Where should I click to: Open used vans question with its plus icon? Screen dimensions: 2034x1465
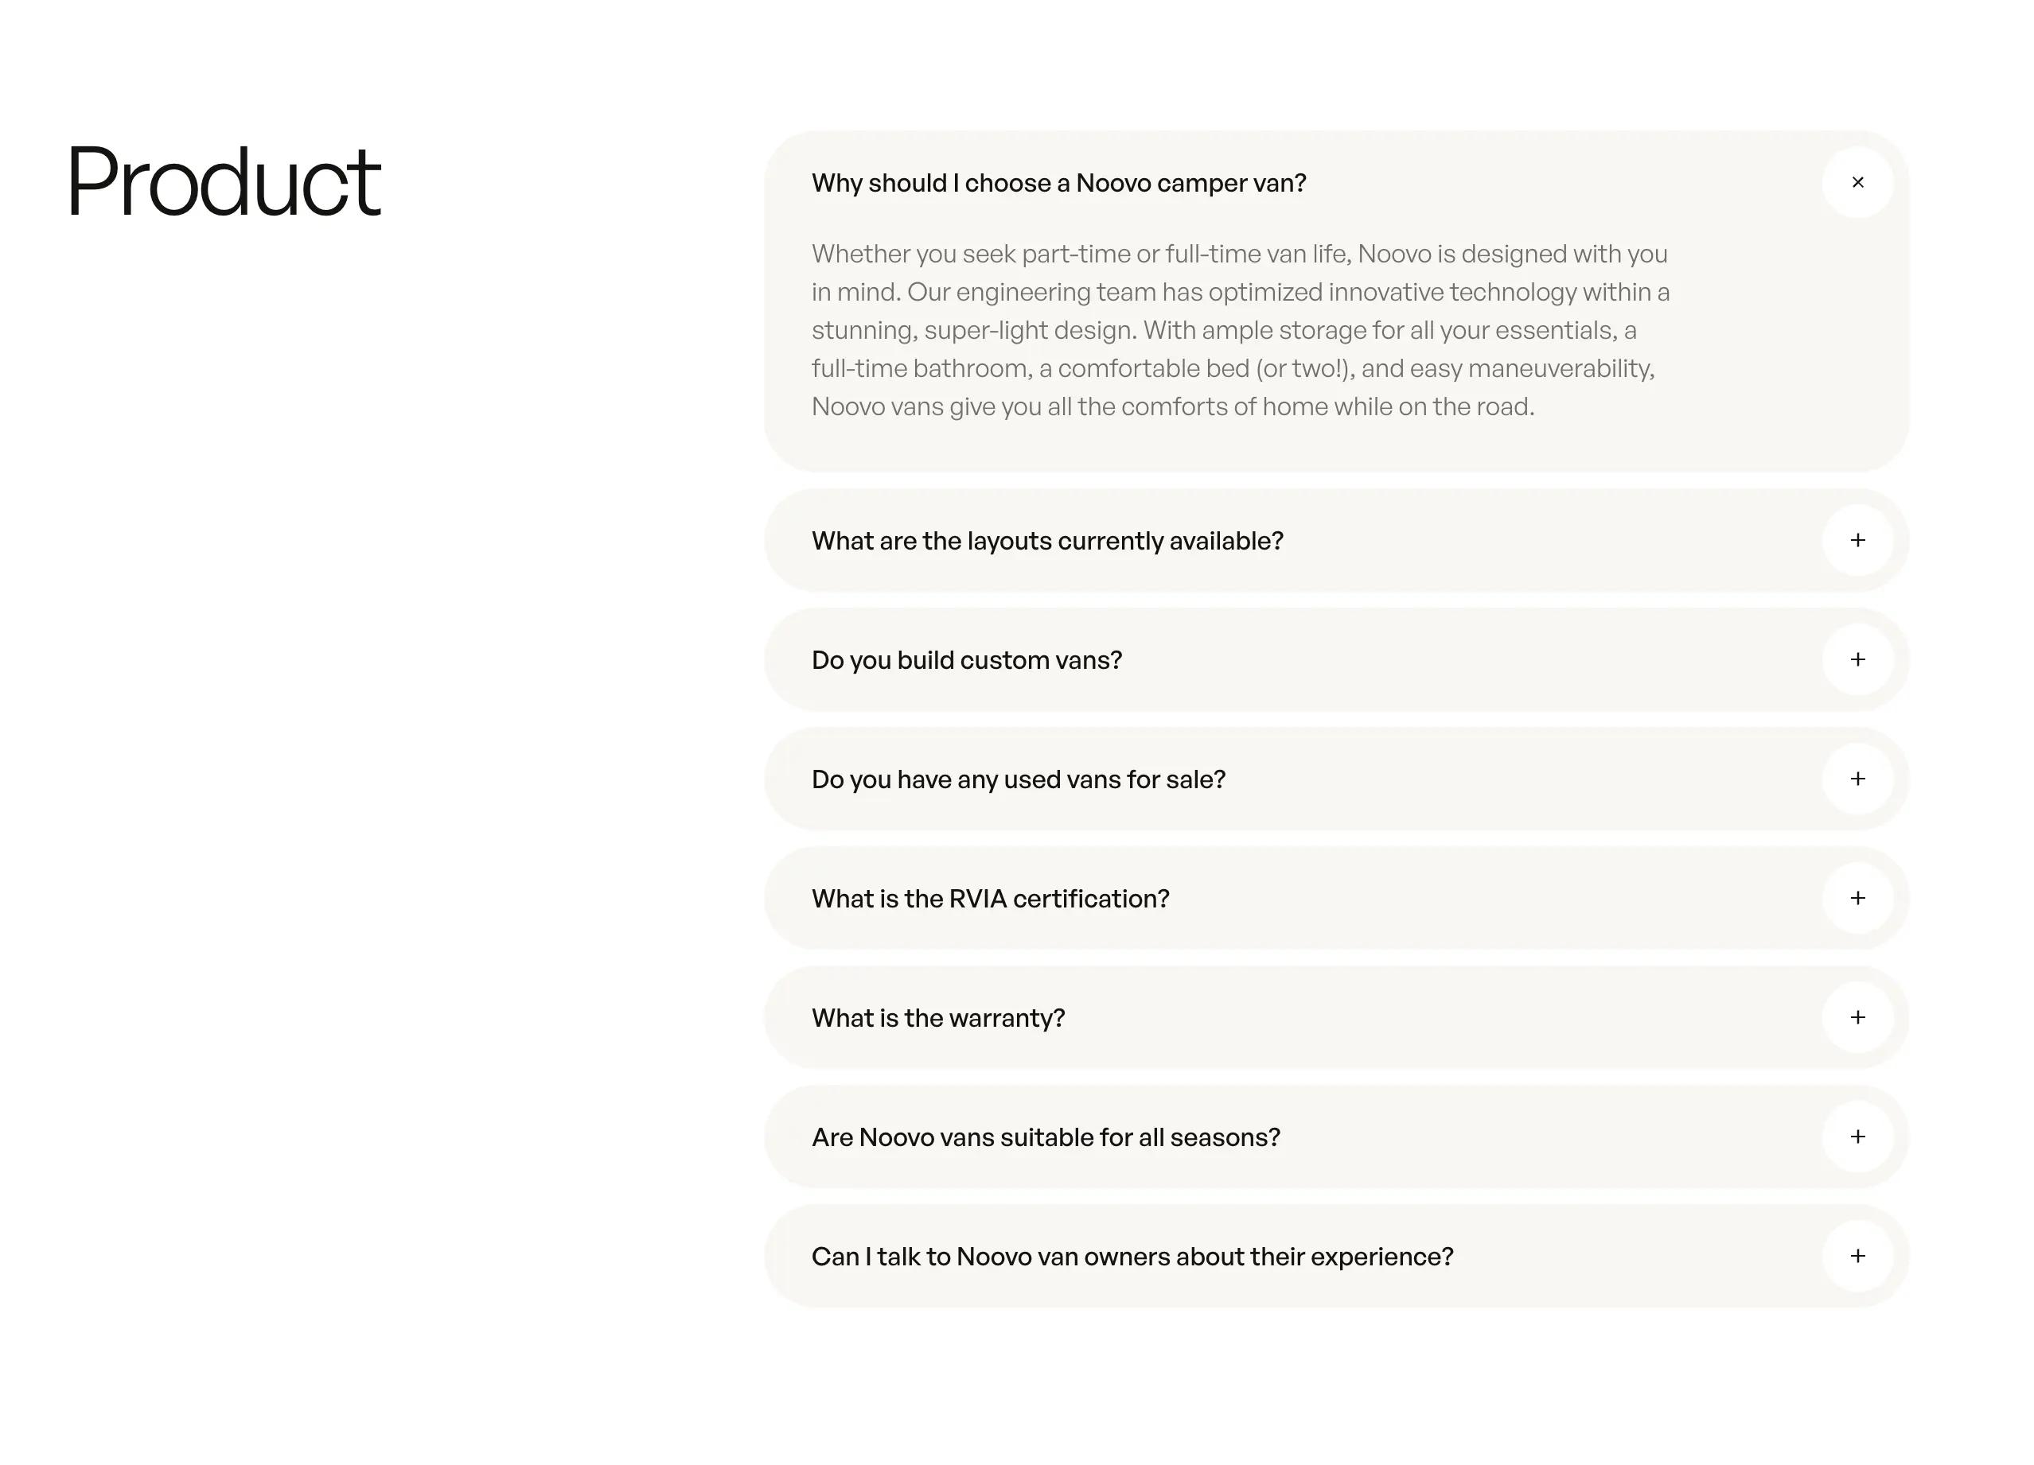coord(1857,779)
